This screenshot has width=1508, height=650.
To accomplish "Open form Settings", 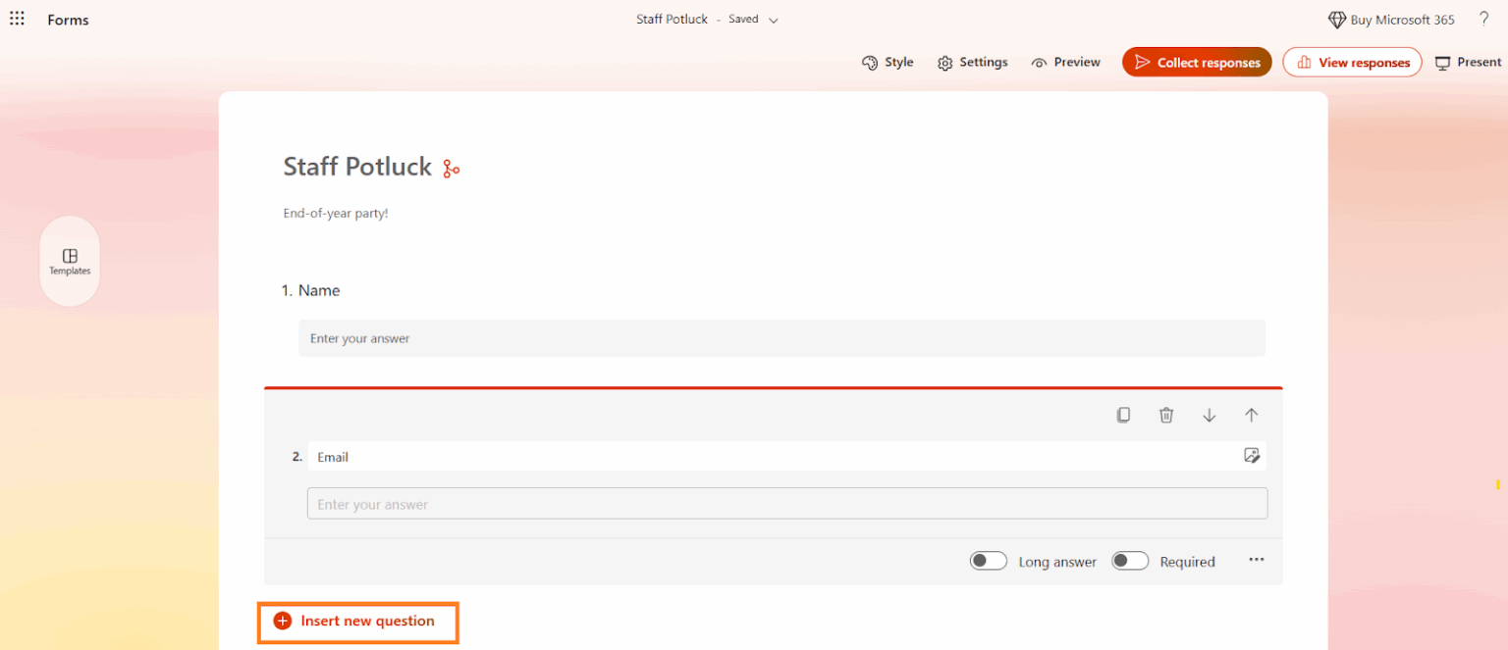I will coord(972,62).
